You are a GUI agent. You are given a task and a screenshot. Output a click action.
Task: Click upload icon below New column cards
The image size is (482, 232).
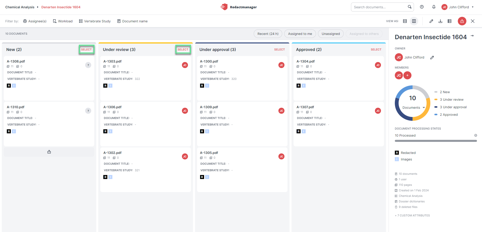click(49, 152)
